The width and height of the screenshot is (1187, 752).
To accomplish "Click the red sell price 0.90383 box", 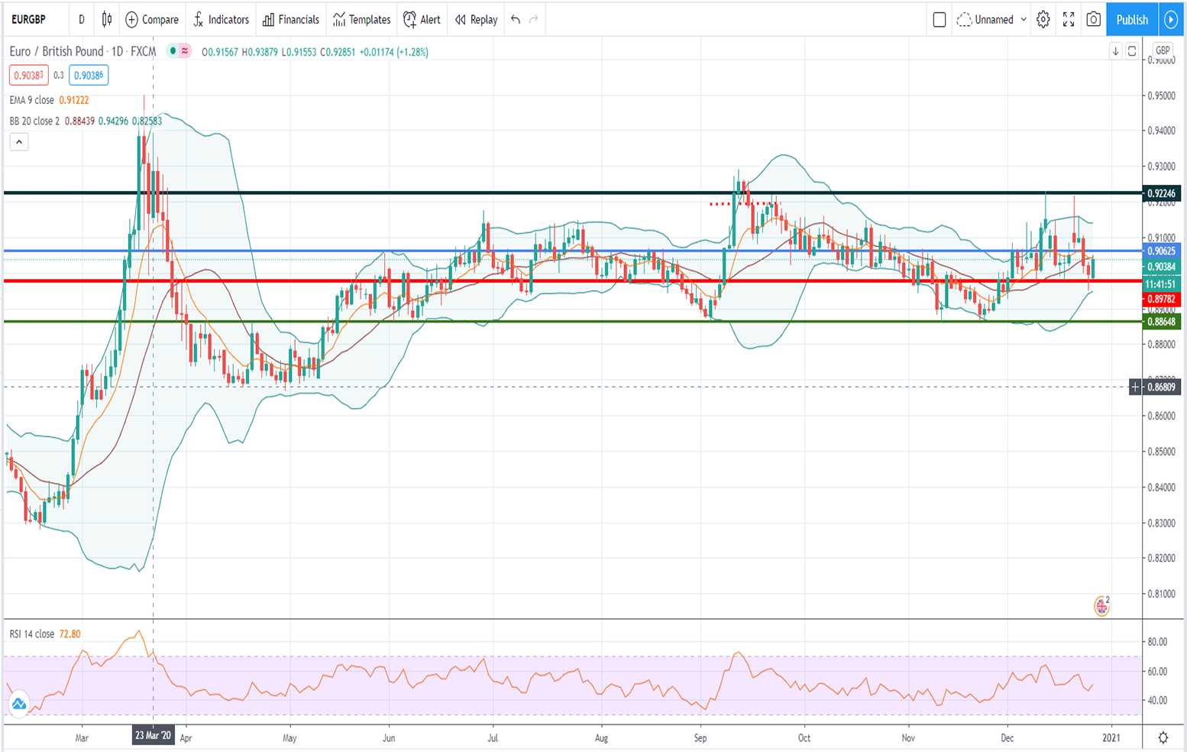I will [28, 76].
